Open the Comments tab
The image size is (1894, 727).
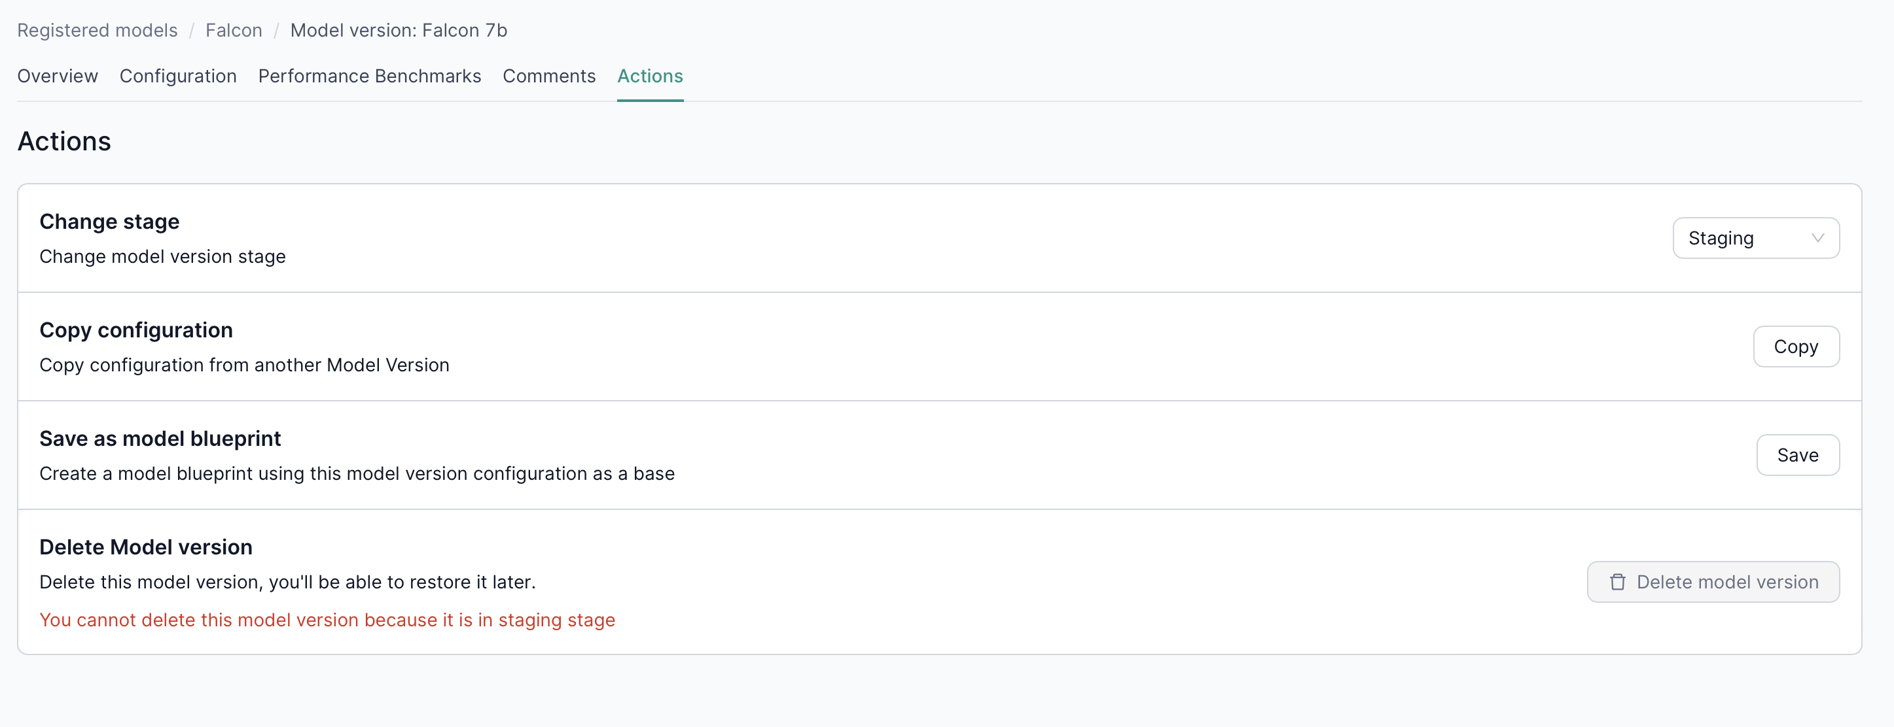point(549,76)
